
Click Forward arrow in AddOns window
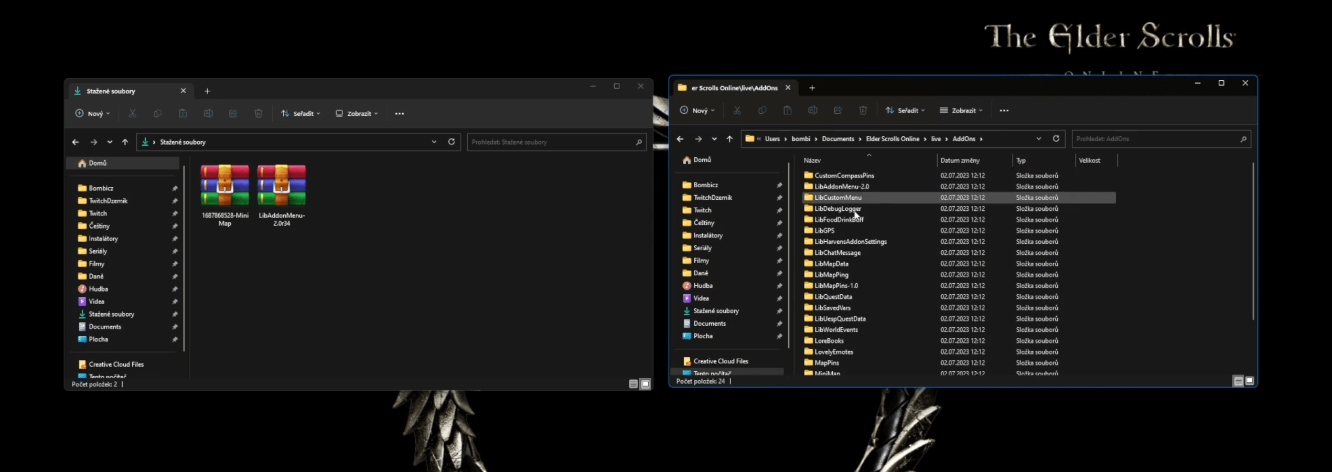698,139
